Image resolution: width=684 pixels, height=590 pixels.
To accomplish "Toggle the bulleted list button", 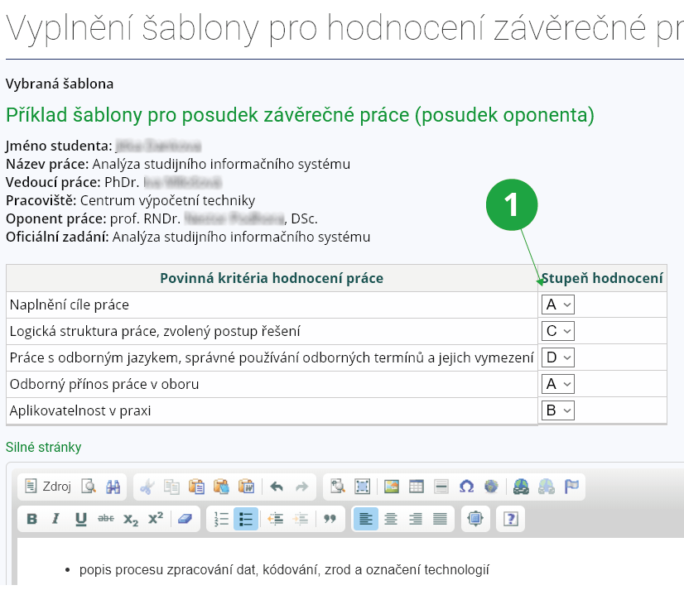I will coord(246,519).
